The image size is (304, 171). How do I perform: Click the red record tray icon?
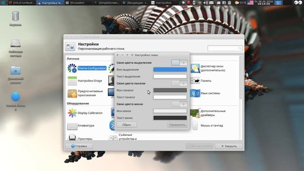pyautogui.click(x=189, y=3)
